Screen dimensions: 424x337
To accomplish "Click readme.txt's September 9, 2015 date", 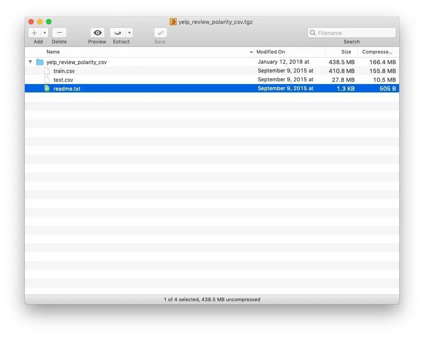I will point(286,88).
